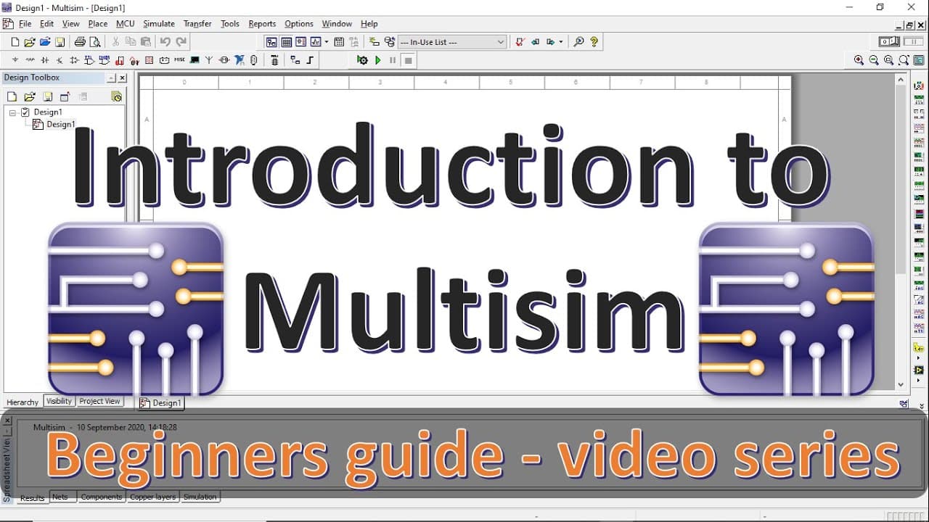Screen dimensions: 929x522
Task: Click Zoom fit to page icon
Action: 904,60
